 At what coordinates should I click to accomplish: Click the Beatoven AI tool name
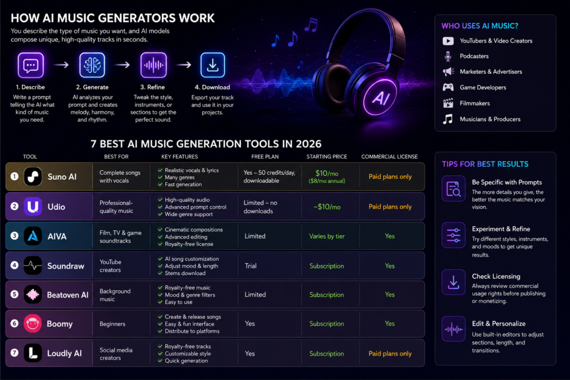(x=67, y=295)
